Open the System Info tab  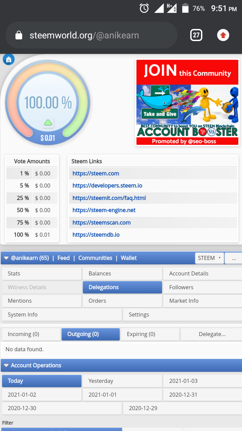[62, 314]
